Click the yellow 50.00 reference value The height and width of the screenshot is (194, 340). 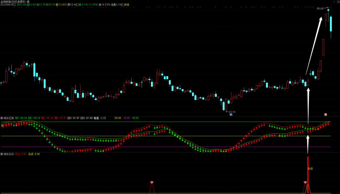point(118,118)
